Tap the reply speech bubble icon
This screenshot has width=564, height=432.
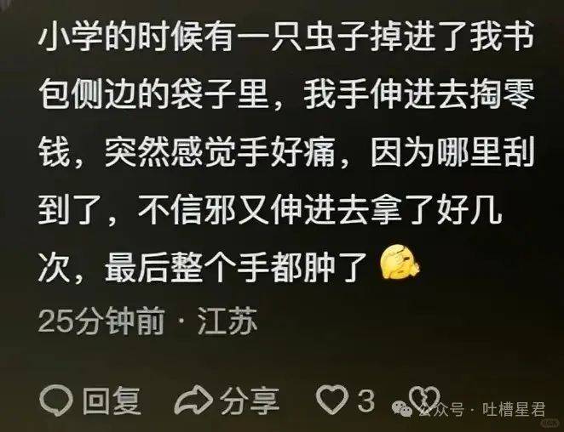(x=56, y=401)
